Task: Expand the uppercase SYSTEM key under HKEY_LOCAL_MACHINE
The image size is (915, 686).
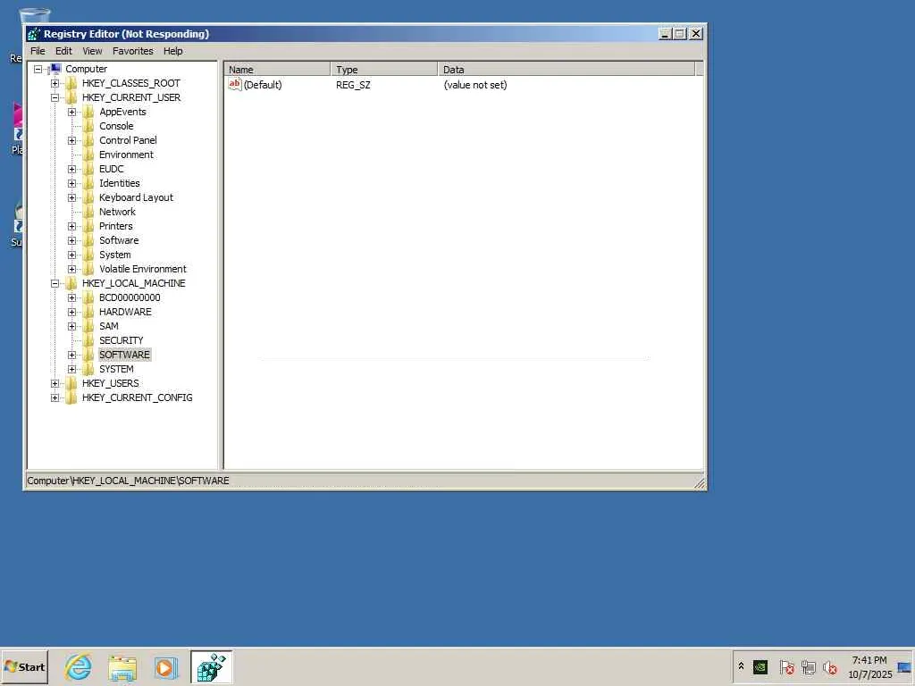Action: pos(71,369)
